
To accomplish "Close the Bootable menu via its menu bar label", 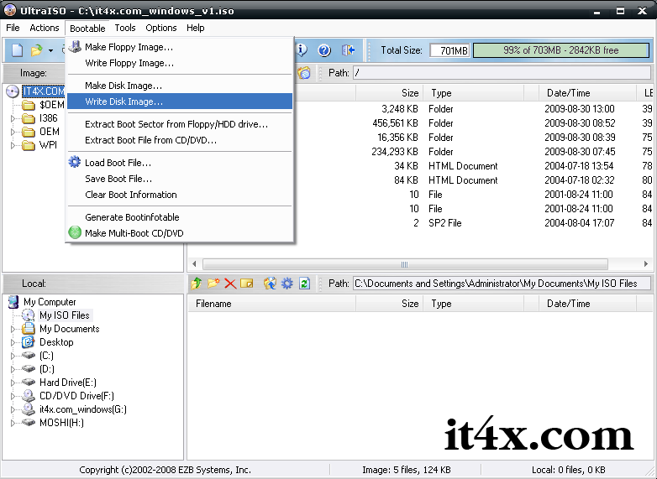I will point(87,29).
